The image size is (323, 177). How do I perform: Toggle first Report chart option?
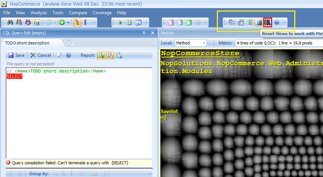(x=101, y=55)
